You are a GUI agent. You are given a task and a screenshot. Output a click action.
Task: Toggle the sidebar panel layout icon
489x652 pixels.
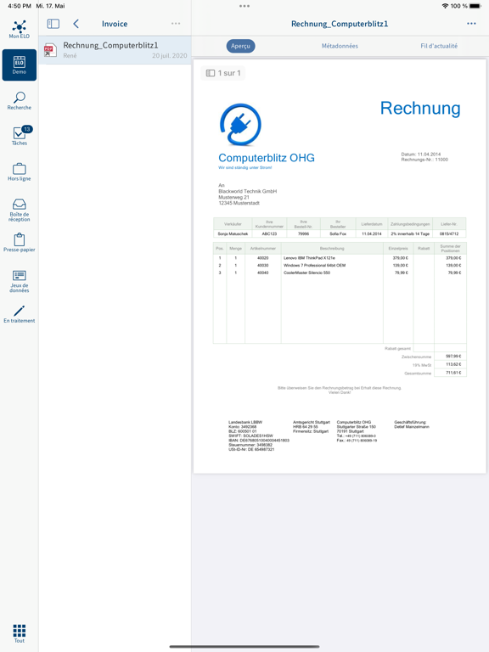tap(53, 24)
